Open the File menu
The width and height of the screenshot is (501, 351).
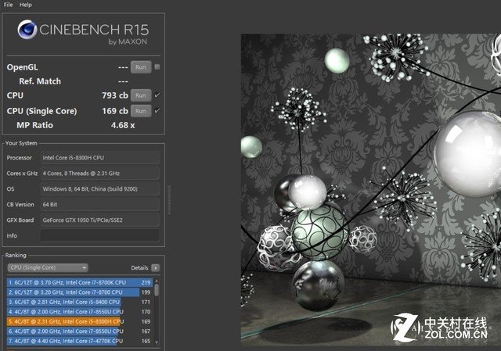tap(8, 5)
